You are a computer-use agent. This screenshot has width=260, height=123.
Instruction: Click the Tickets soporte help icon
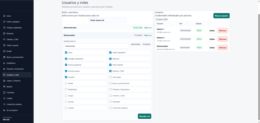4,45
